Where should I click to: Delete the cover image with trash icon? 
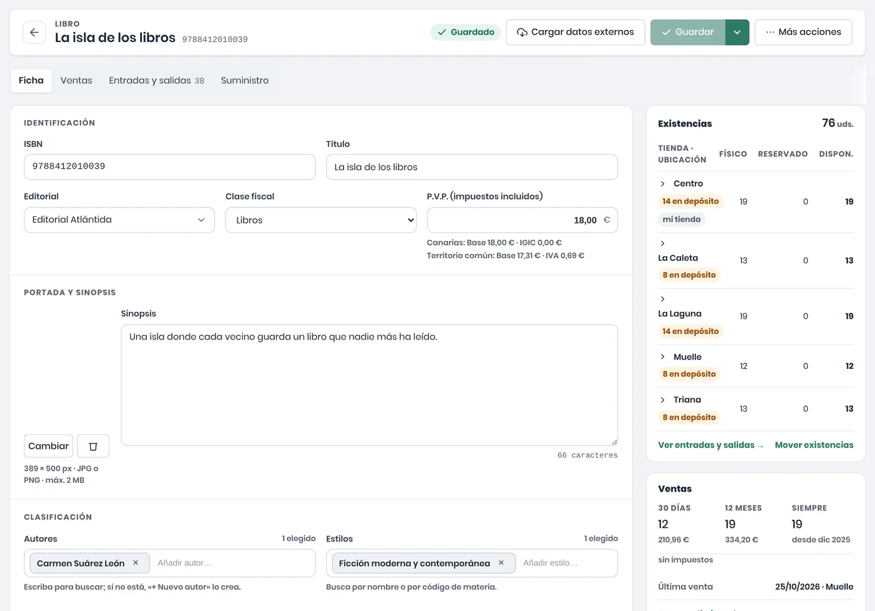click(x=93, y=446)
